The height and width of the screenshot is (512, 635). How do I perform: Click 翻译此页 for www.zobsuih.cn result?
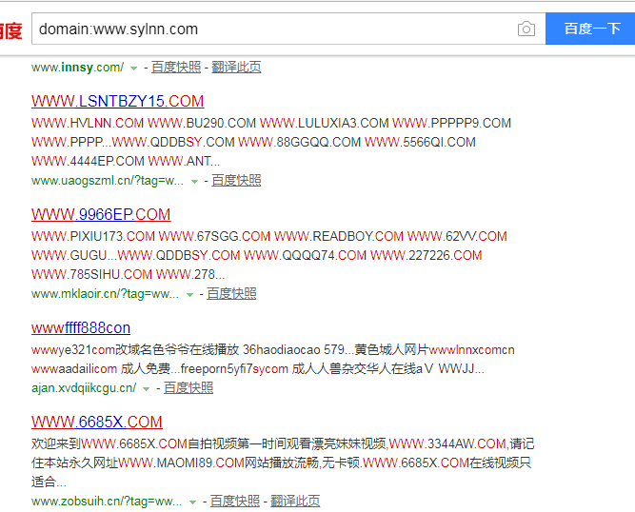(295, 502)
